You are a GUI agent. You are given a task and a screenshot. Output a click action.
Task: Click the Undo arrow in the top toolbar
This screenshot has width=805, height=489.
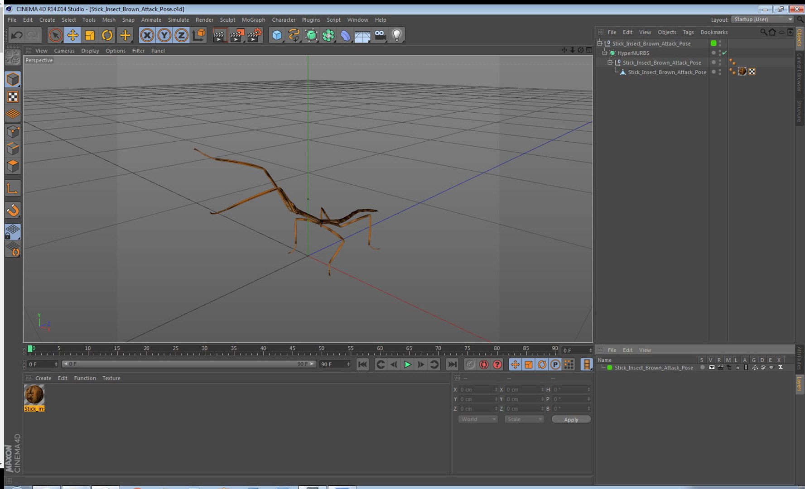click(17, 35)
